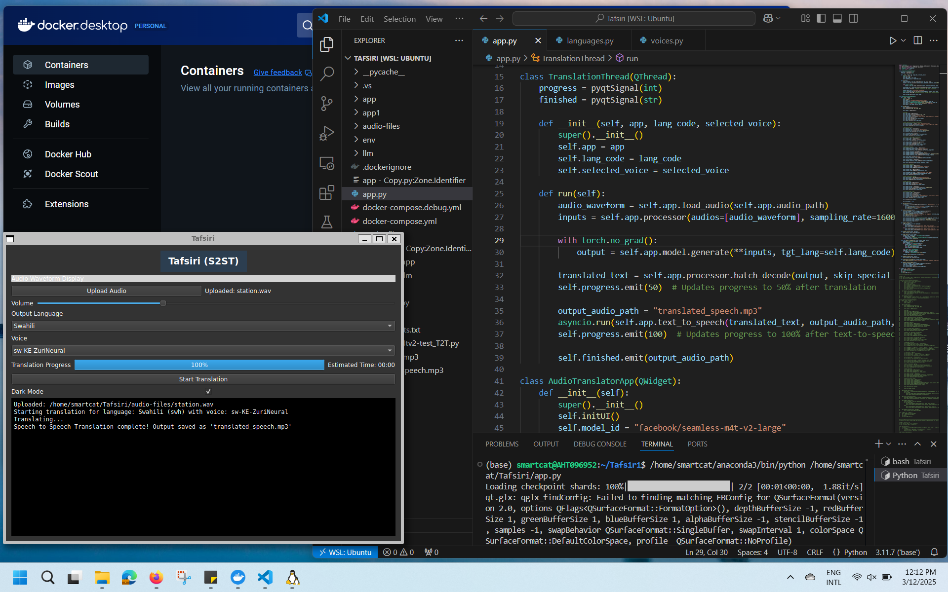Open notifications bell in status bar
Screen dimensions: 948x592
pos(934,552)
